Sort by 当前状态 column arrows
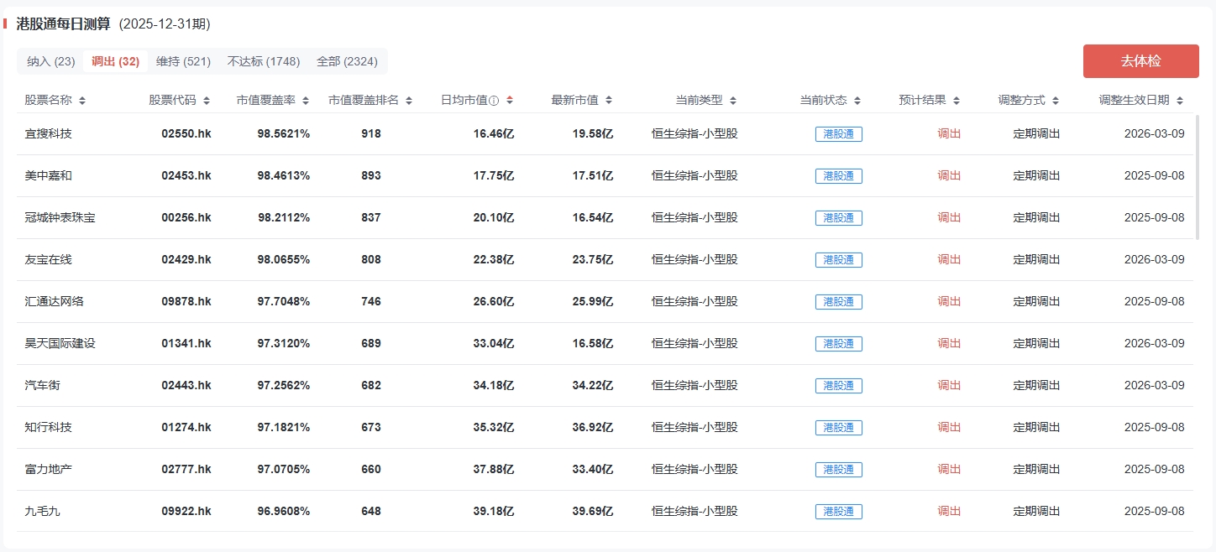Viewport: 1216px width, 552px height. (857, 101)
